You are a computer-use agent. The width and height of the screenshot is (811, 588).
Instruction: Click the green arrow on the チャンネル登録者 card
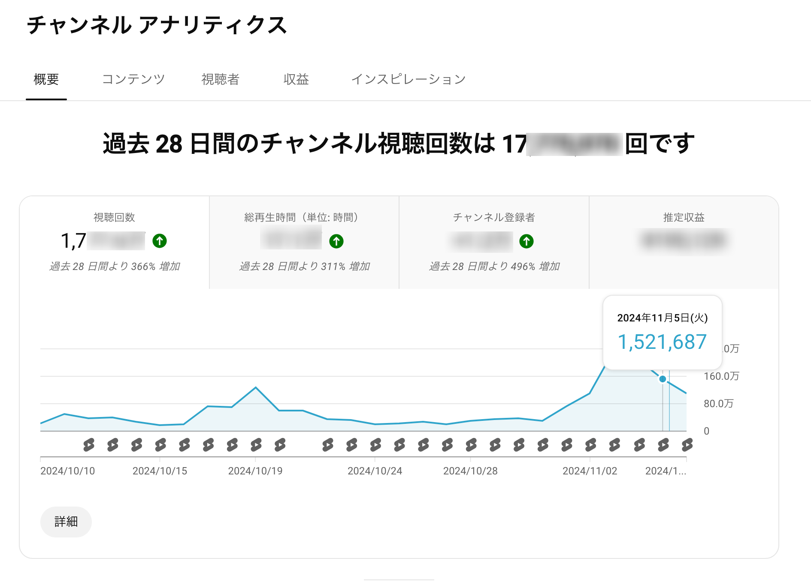(527, 241)
